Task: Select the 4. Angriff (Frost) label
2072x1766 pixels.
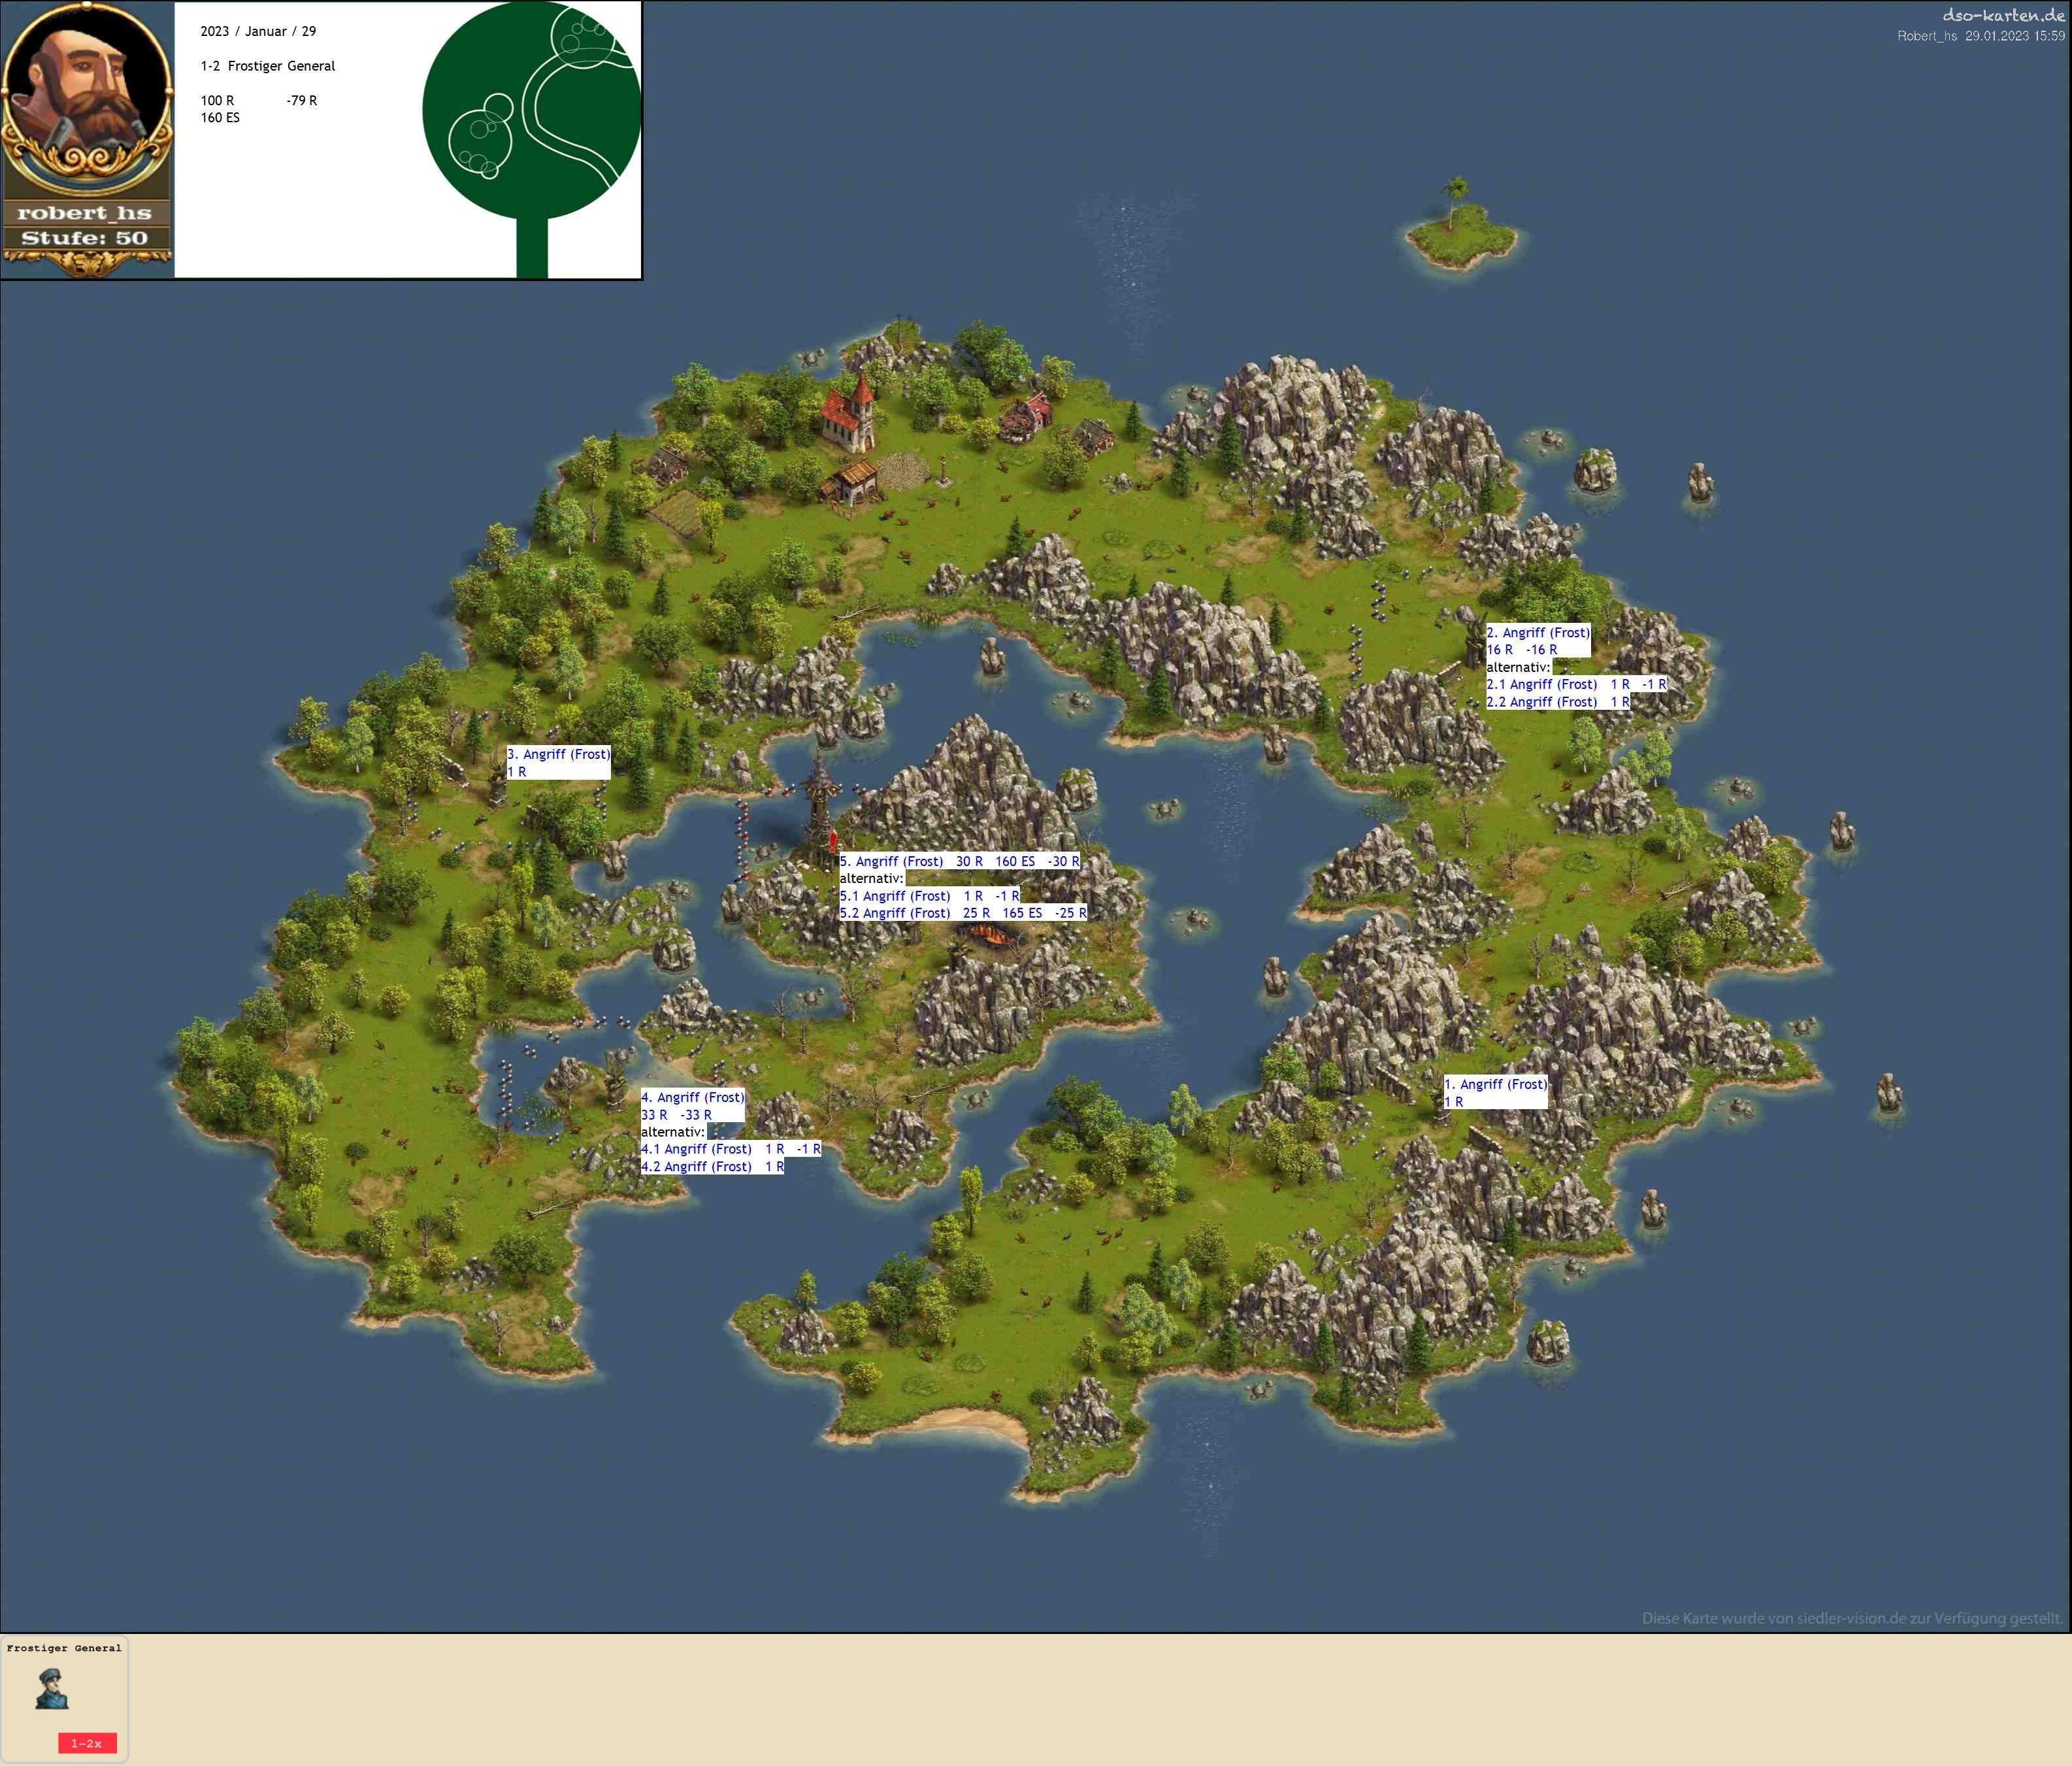Action: (692, 1097)
